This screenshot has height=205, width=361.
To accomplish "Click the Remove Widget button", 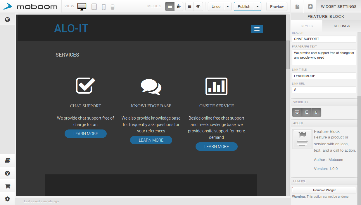I will [x=324, y=190].
